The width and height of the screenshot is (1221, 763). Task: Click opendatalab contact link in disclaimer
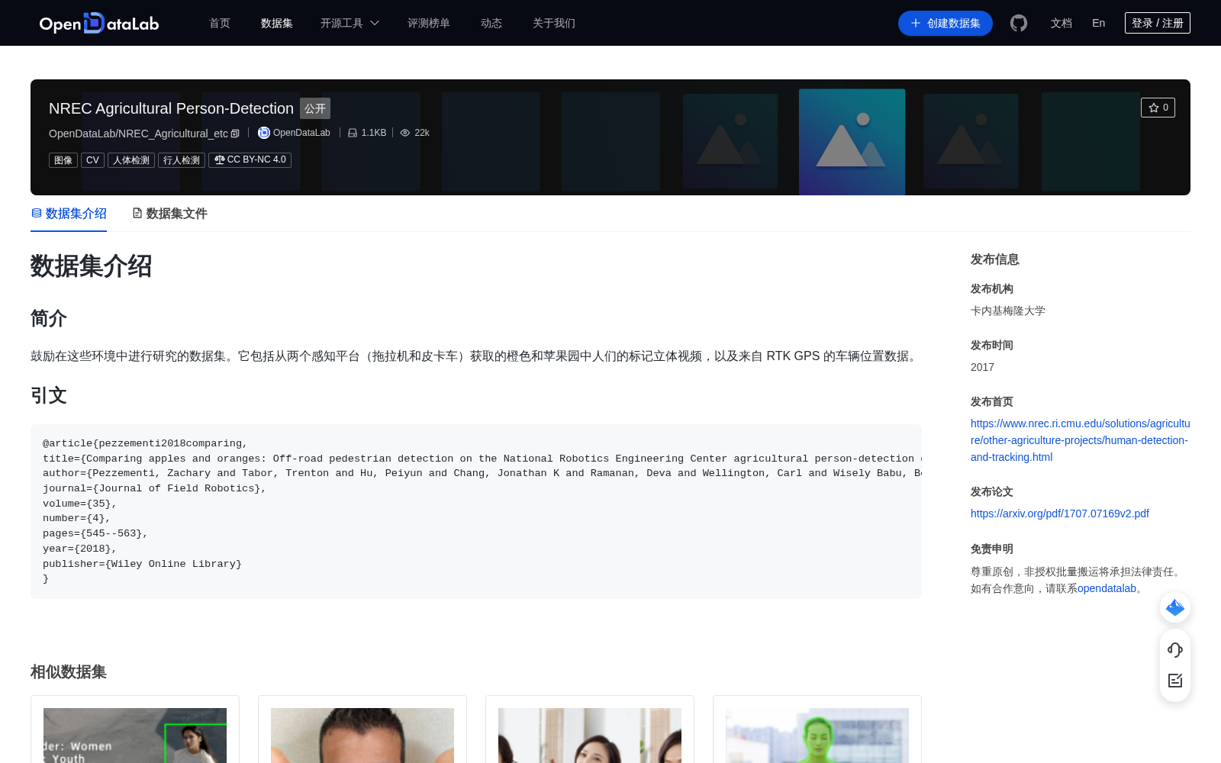(1107, 588)
